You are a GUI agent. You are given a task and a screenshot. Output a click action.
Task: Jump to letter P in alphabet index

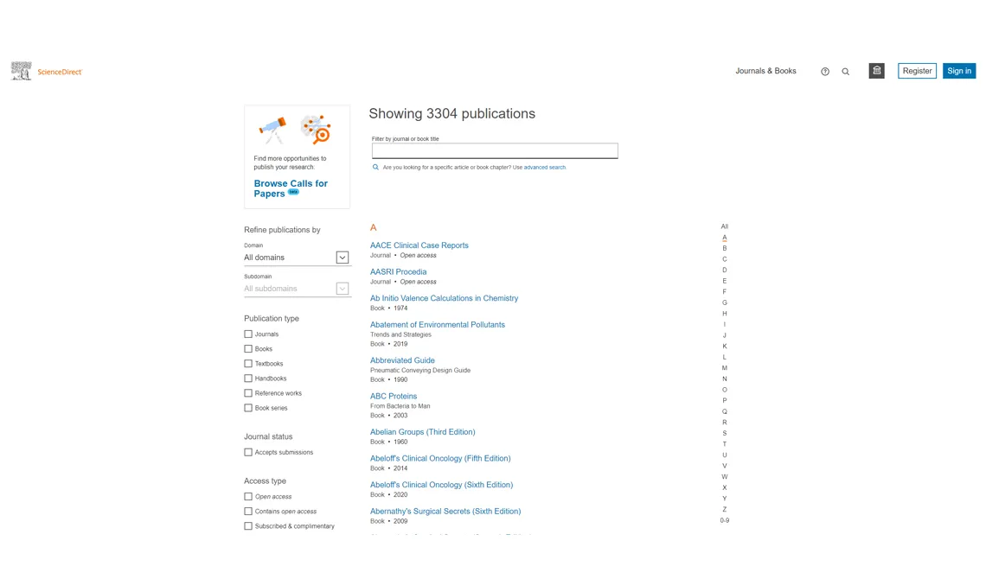[725, 401]
